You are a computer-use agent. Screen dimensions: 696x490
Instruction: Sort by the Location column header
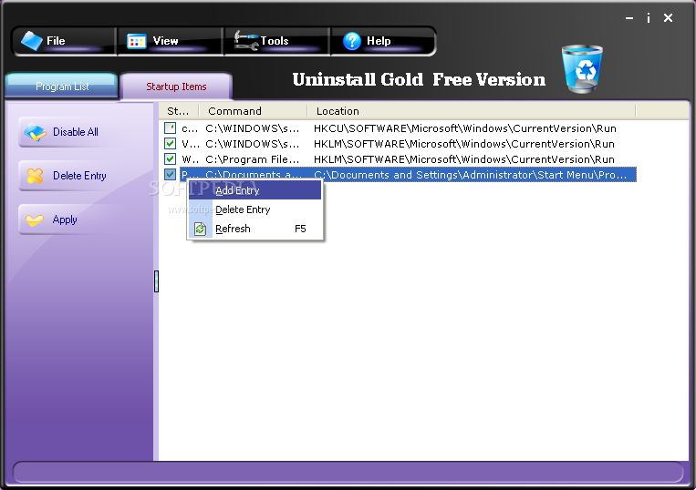(472, 111)
